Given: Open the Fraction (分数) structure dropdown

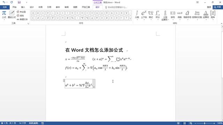Looking at the screenshot, I should click(x=137, y=15).
